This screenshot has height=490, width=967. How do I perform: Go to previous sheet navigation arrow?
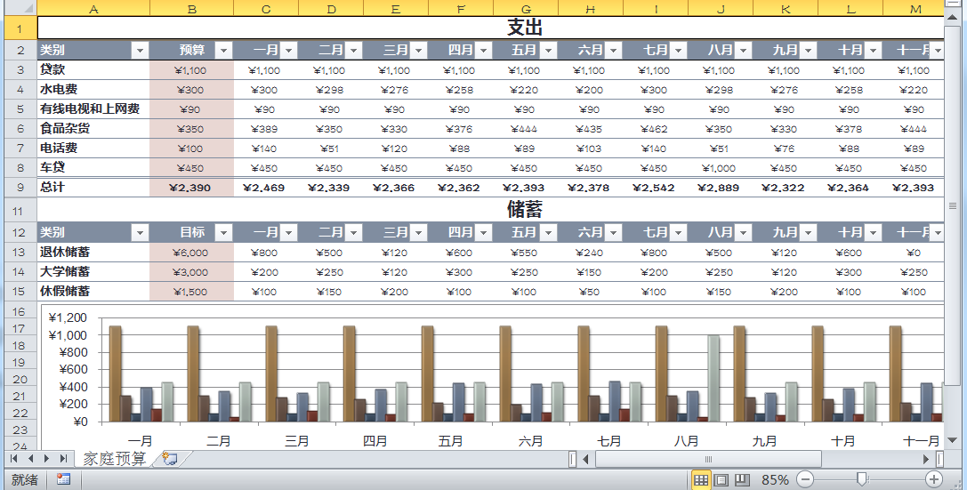click(30, 459)
